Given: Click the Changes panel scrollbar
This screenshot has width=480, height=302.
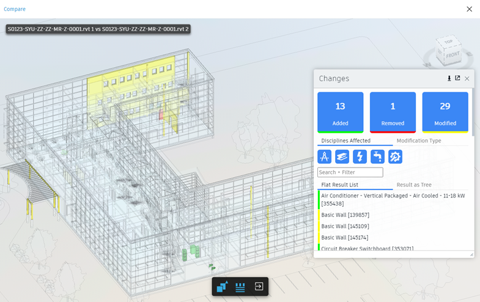Looking at the screenshot, I should 472,113.
